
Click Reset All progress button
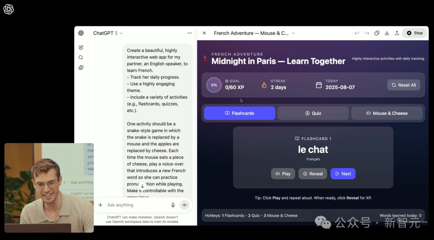click(x=403, y=85)
